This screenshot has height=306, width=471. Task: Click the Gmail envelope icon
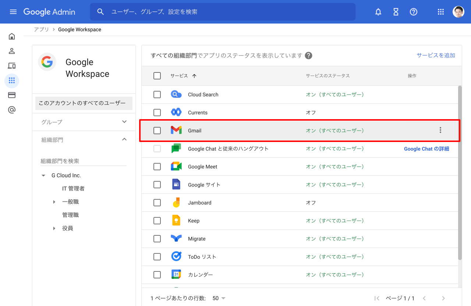[176, 131]
